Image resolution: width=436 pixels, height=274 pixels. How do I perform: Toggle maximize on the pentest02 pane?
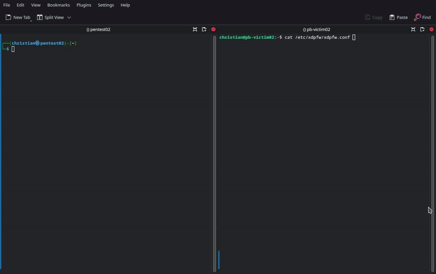coord(195,29)
